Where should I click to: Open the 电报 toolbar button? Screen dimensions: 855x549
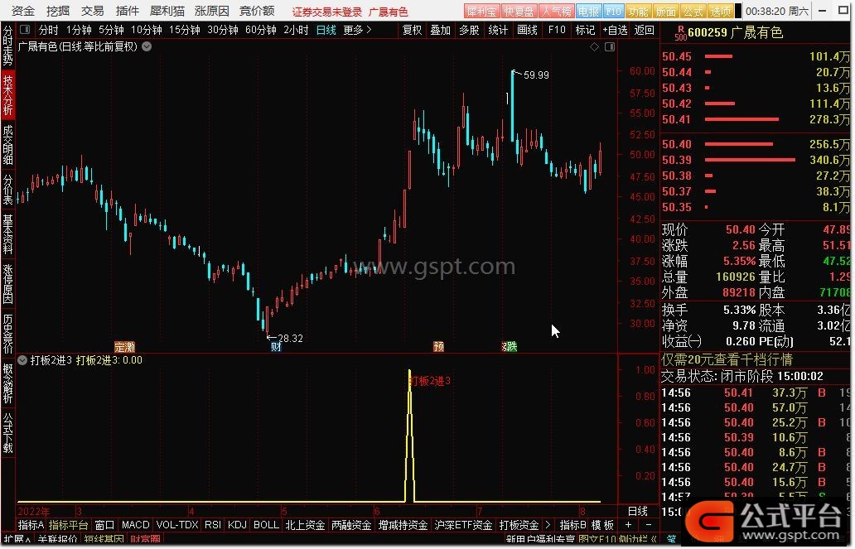[588, 11]
